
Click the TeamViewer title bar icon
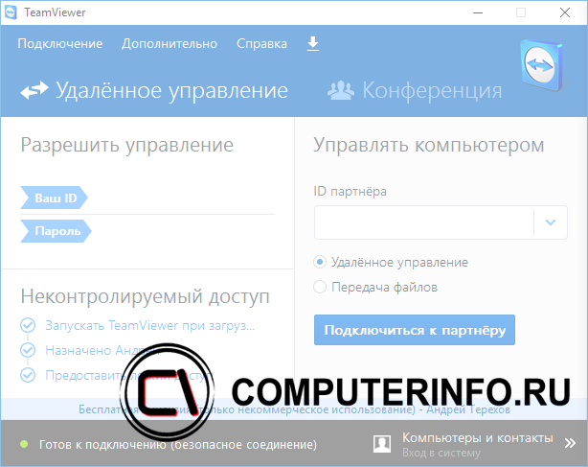(11, 12)
